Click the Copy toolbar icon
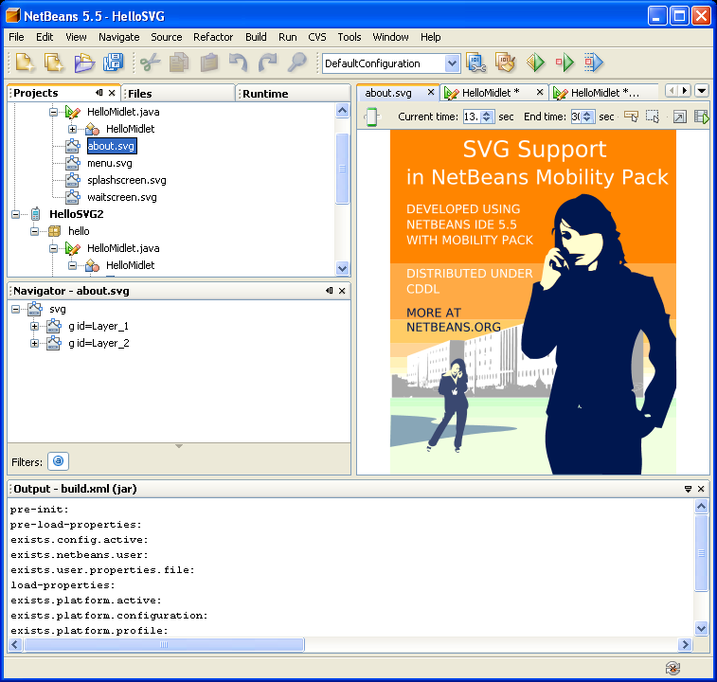The image size is (717, 682). click(x=179, y=63)
